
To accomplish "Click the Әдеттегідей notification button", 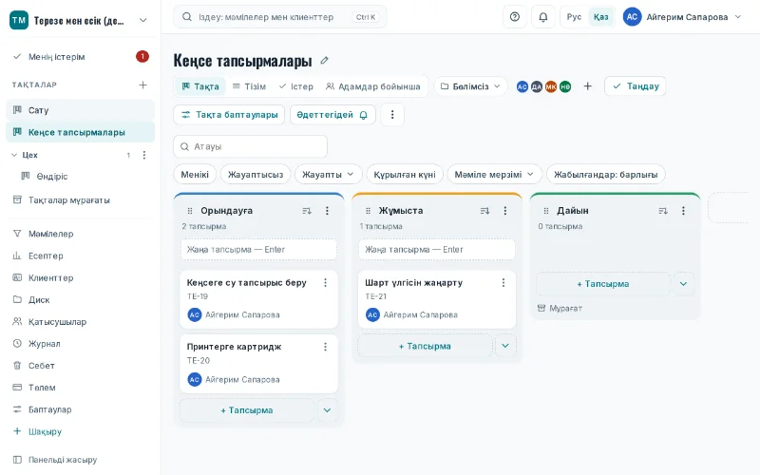I will [332, 115].
